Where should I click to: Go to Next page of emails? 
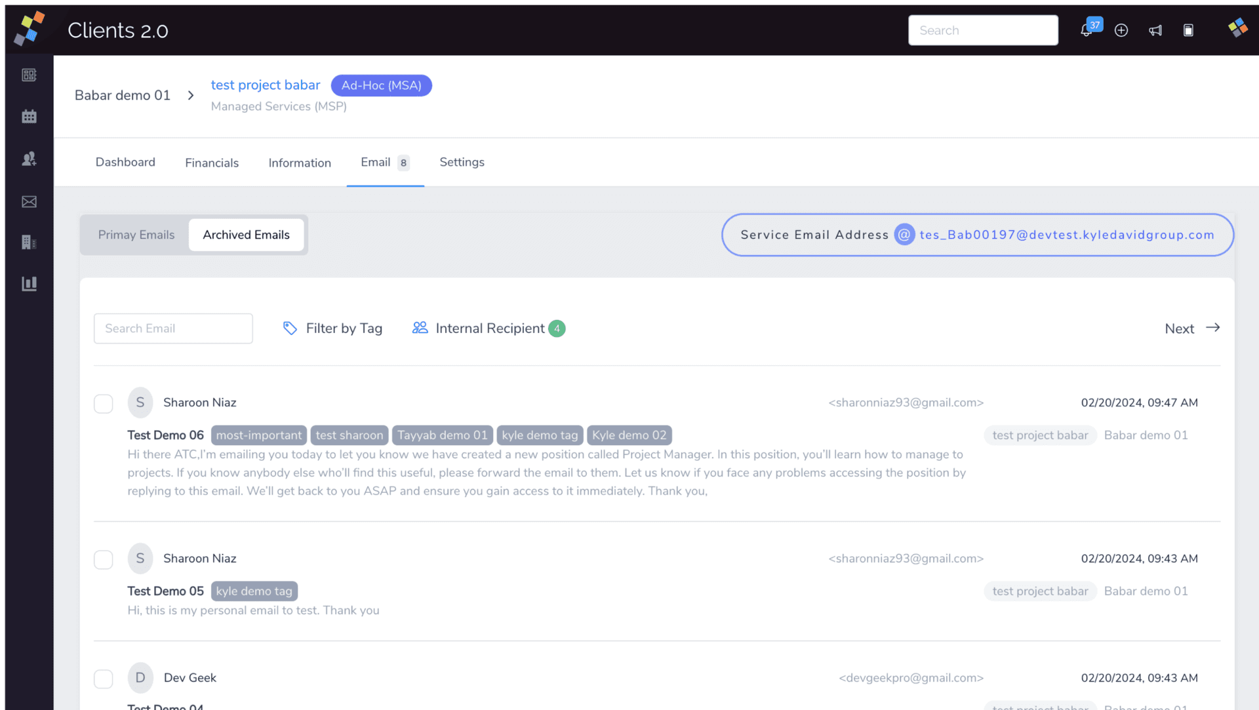[1191, 328]
